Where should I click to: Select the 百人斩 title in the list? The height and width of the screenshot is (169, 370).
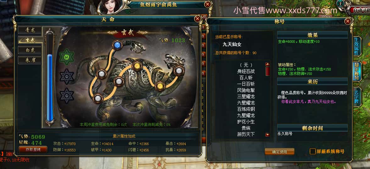click(x=246, y=77)
